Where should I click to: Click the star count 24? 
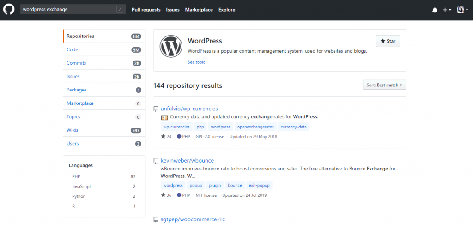(x=166, y=137)
